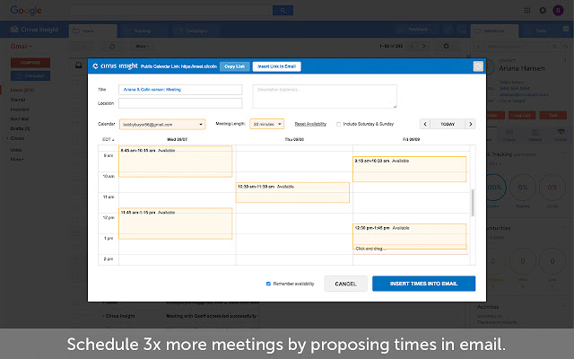Jump to Today in calendar
This screenshot has height=359, width=574.
[x=448, y=124]
